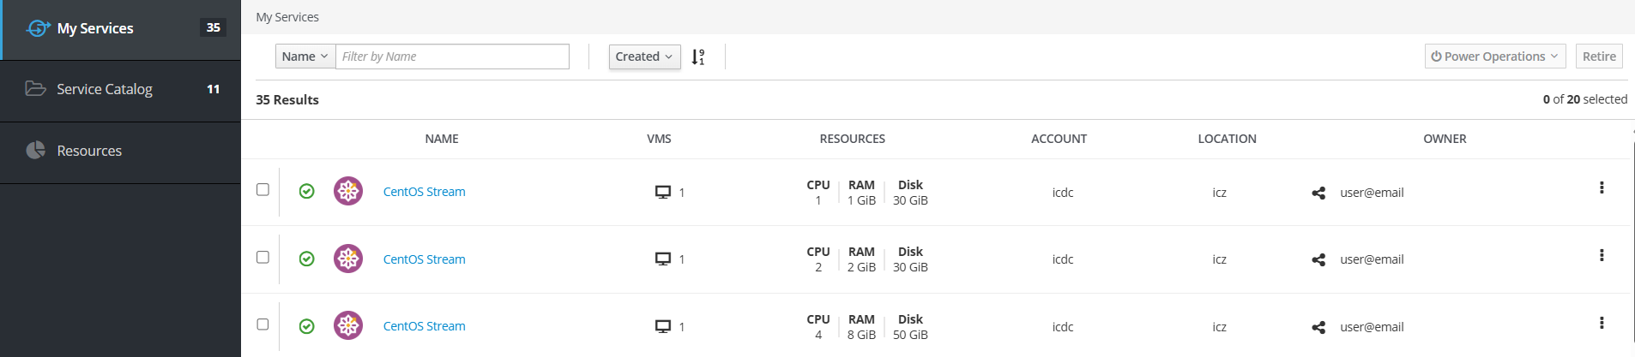Image resolution: width=1635 pixels, height=357 pixels.
Task: Click user@email owner in 1 CPU row
Action: (x=1372, y=193)
